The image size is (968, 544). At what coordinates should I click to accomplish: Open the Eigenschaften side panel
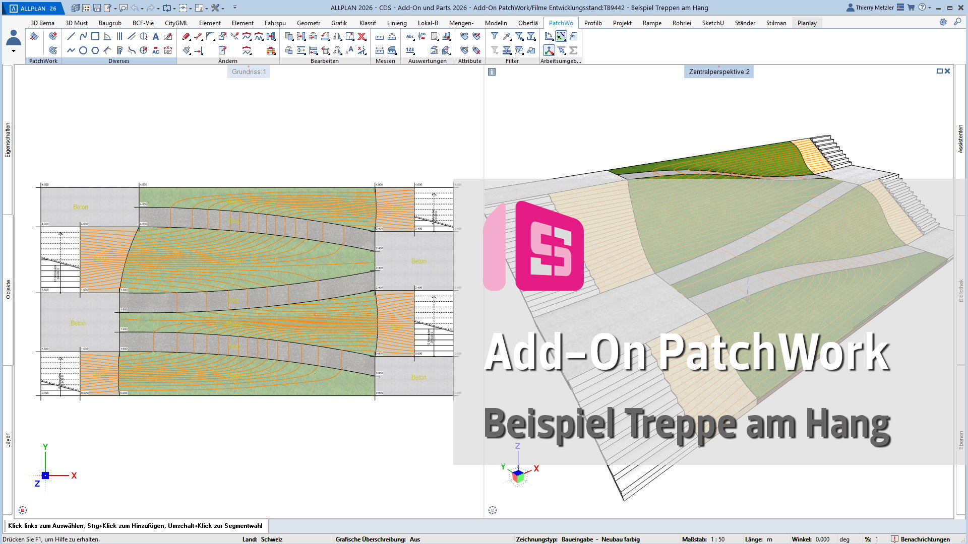click(x=8, y=140)
